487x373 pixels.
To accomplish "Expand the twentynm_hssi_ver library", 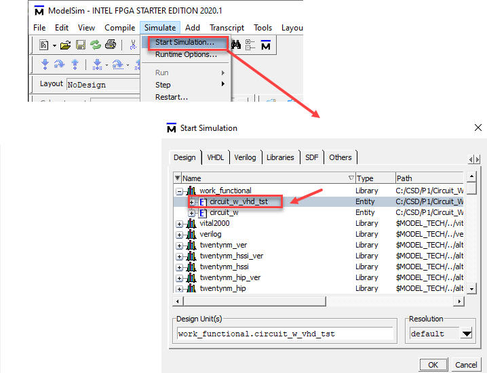I will click(x=179, y=256).
